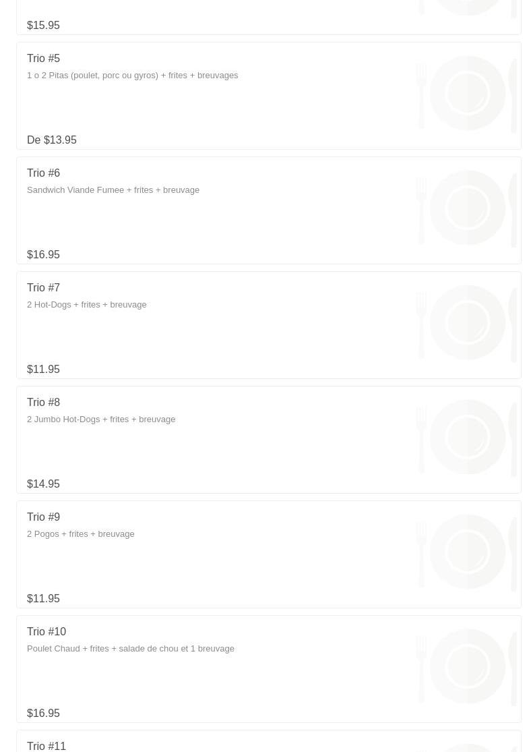The image size is (529, 752).
Task: Open the Trio #5 menu item title
Action: [x=44, y=59]
